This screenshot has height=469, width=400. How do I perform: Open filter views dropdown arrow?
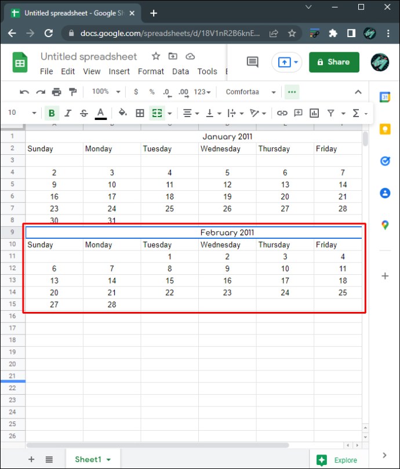tap(343, 114)
